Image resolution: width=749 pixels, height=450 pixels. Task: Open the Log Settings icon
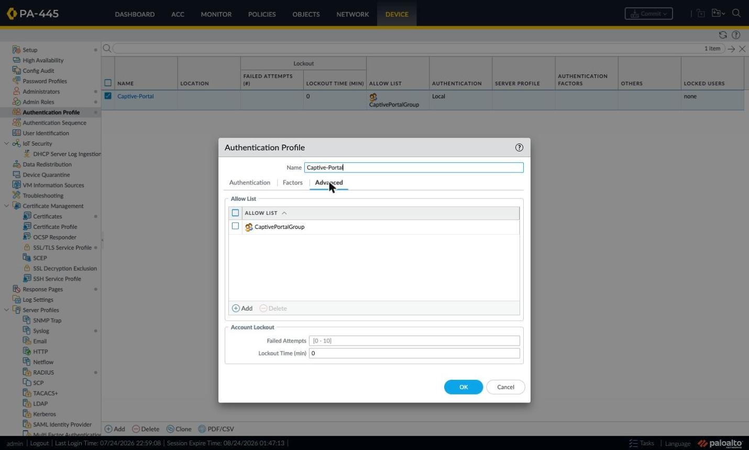coord(16,300)
